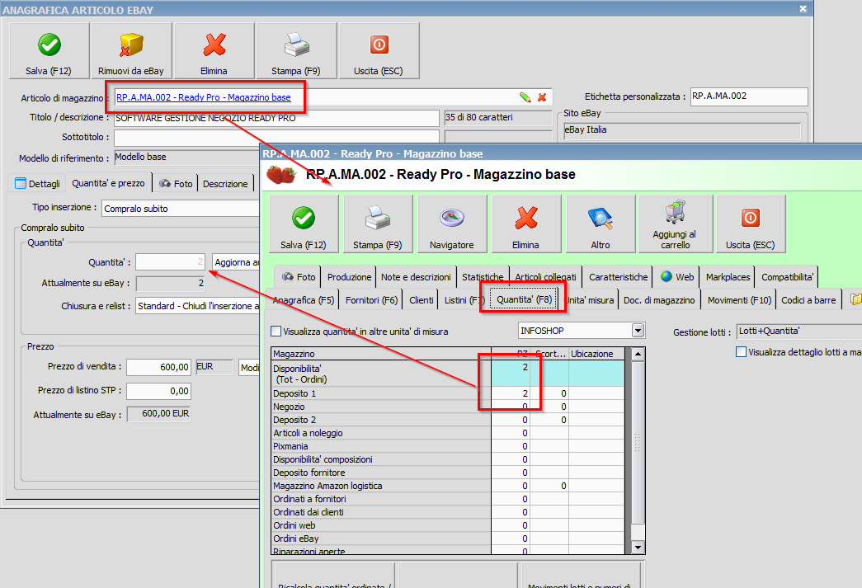Screen dimensions: 862x588
Task: Click the Titolo / descrizione input field
Action: tap(276, 118)
